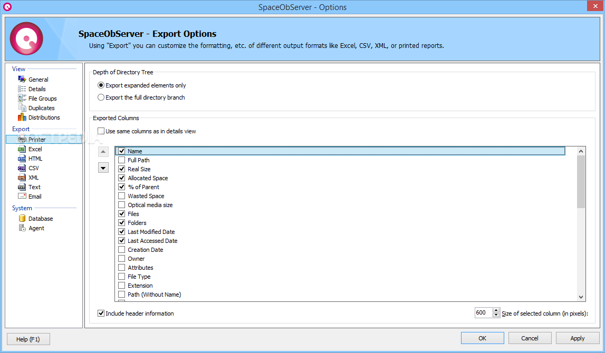Open the Email export settings page
The height and width of the screenshot is (353, 605).
click(35, 197)
